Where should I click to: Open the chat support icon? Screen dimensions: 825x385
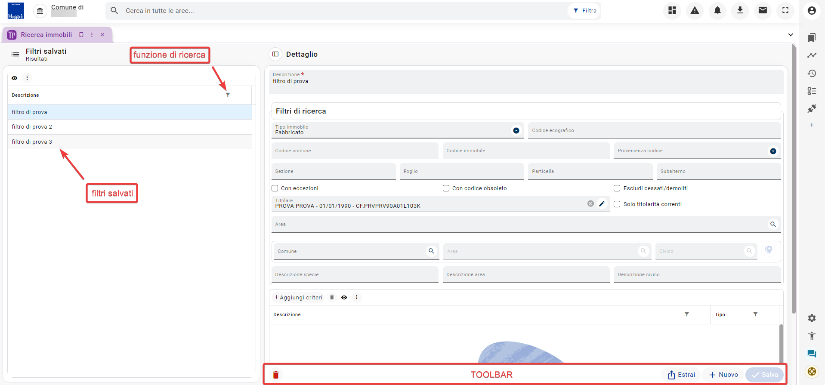(x=812, y=354)
